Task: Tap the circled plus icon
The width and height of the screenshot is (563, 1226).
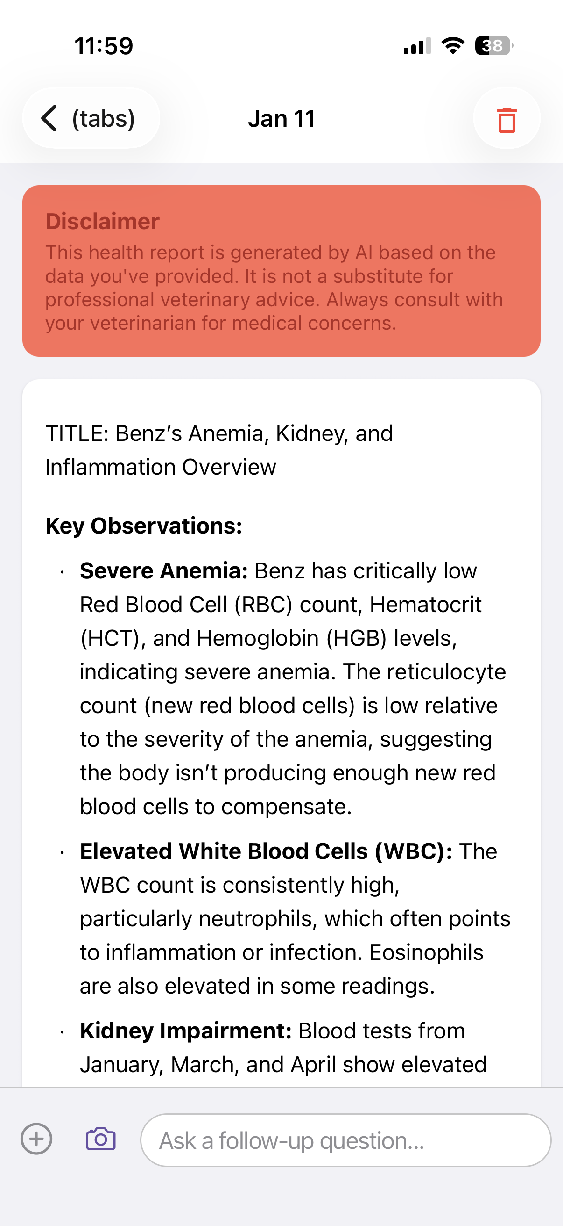Action: click(36, 1139)
